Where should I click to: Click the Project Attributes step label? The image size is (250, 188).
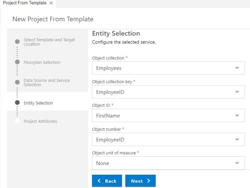[40, 121]
